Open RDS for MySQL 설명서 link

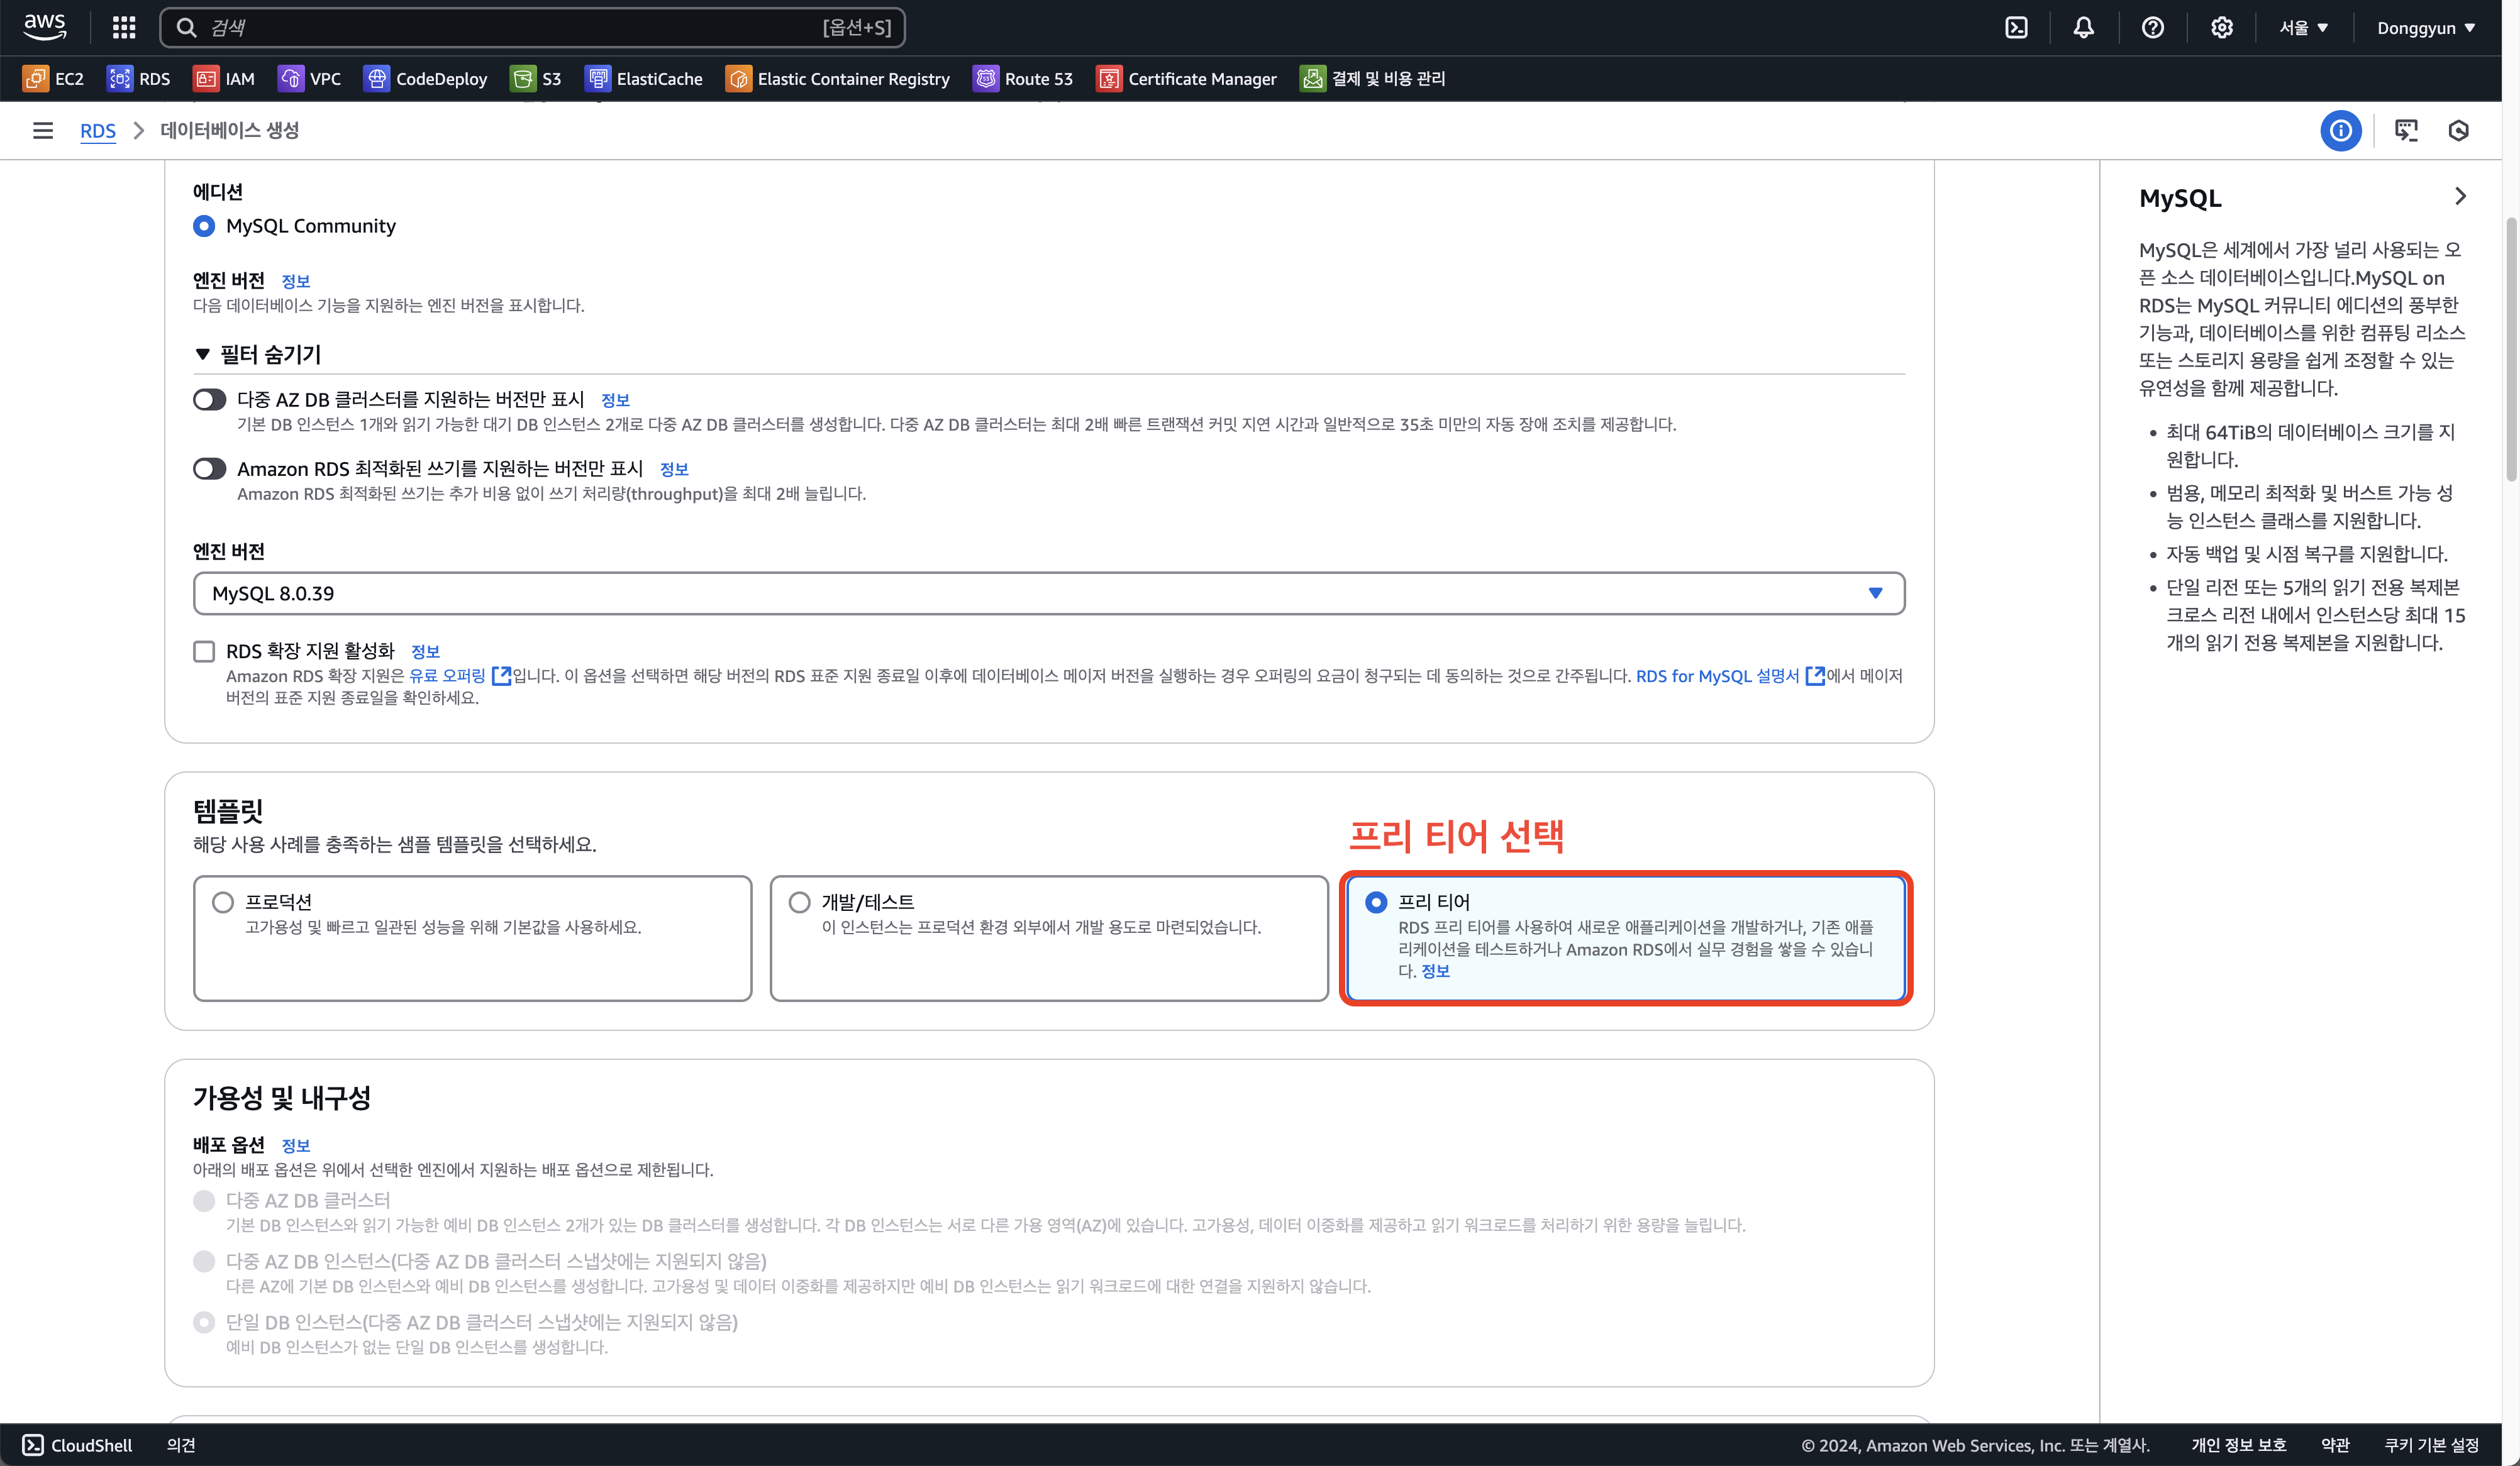pos(1730,676)
